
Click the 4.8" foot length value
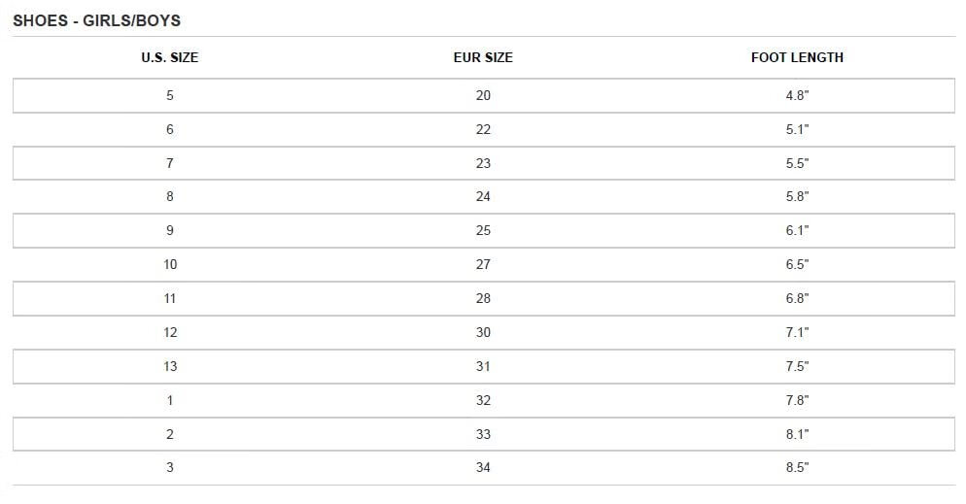tap(797, 95)
